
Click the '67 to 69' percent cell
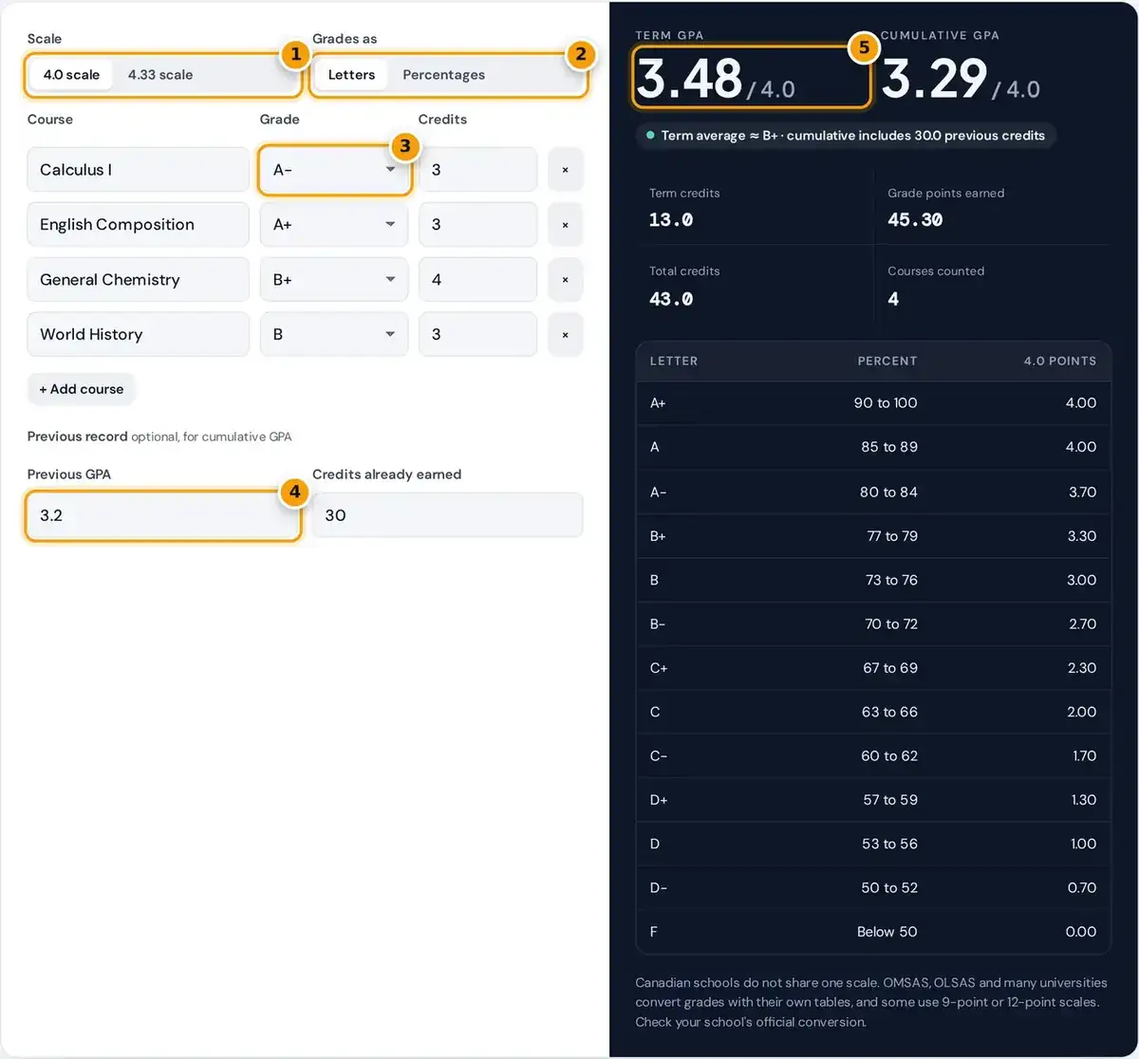click(890, 668)
